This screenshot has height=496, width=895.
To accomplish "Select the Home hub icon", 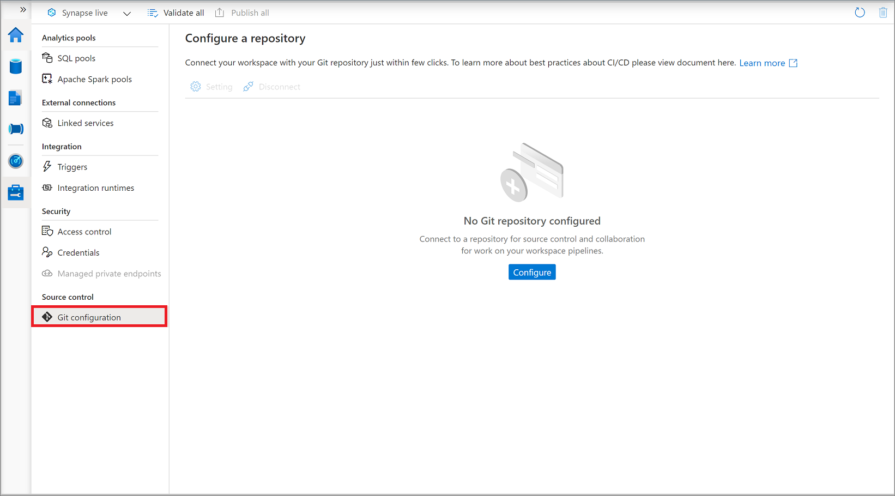I will [x=16, y=35].
